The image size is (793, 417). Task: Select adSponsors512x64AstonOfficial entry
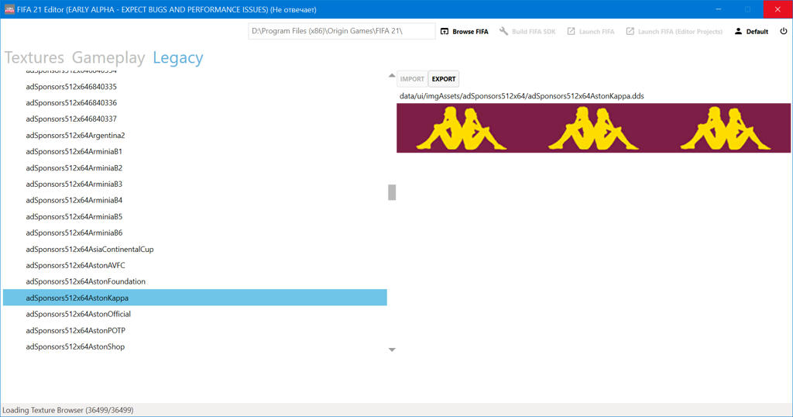(x=78, y=314)
